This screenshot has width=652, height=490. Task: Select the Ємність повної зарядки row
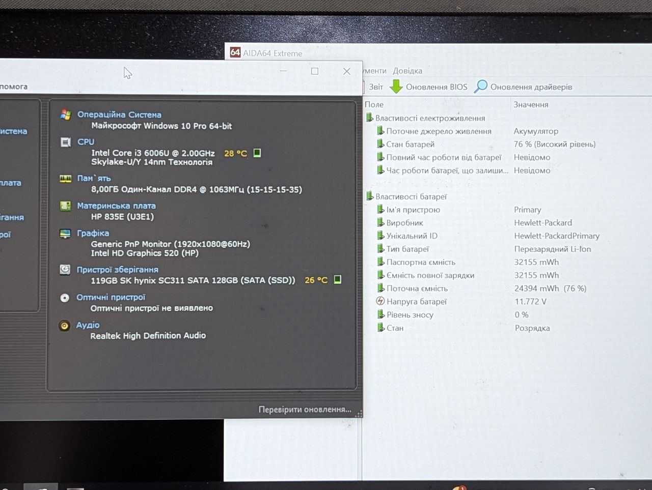(x=430, y=275)
